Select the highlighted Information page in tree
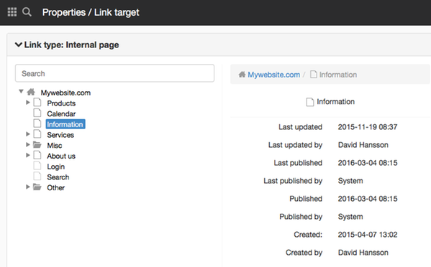The height and width of the screenshot is (267, 431). coord(65,124)
